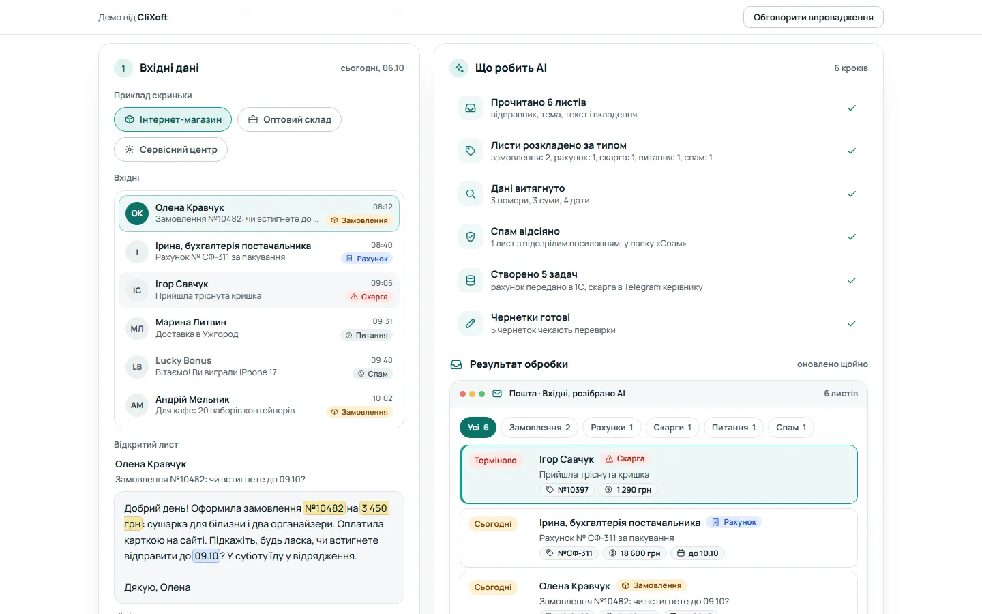
Task: Open the email from Ірина, бухгалтерія постачальника
Action: pyautogui.click(x=259, y=252)
